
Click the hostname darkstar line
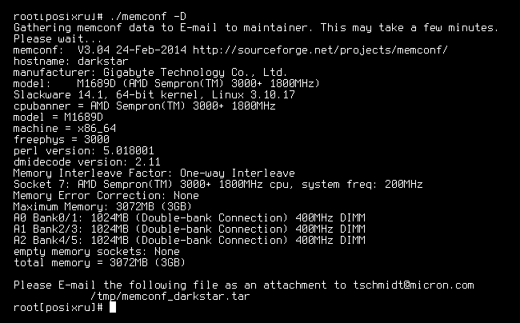pos(70,62)
